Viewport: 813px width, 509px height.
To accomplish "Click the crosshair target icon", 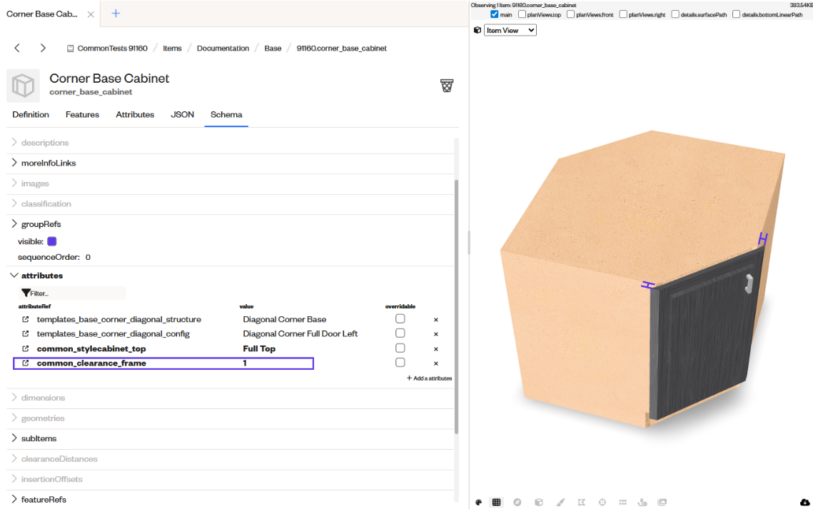I will 602,503.
